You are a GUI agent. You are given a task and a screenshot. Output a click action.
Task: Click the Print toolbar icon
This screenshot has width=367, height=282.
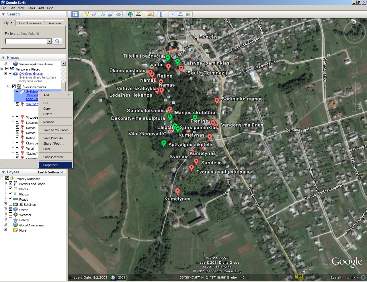[x=181, y=14]
